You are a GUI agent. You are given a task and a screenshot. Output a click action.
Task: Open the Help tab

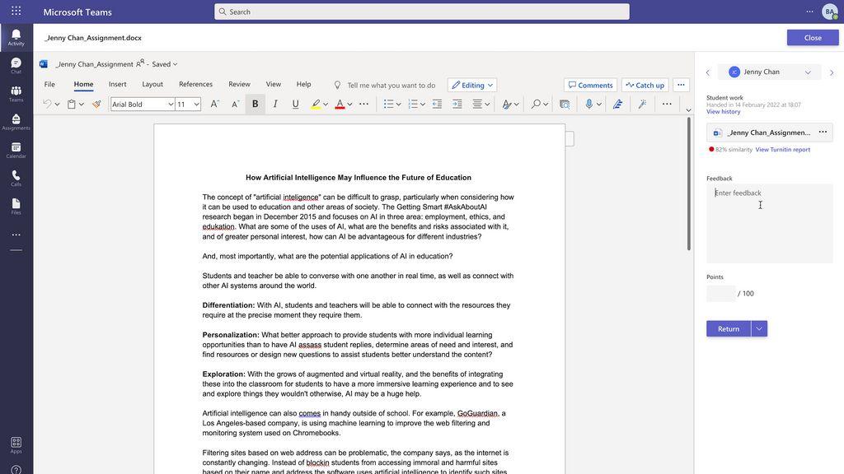coord(303,85)
